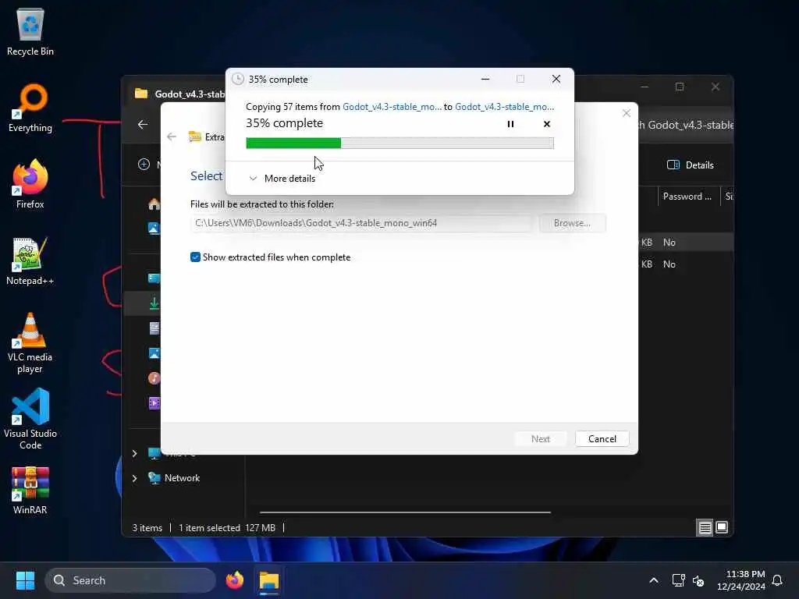The height and width of the screenshot is (599, 799).
Task: Open the Recycle Bin desktop icon
Action: [x=30, y=31]
